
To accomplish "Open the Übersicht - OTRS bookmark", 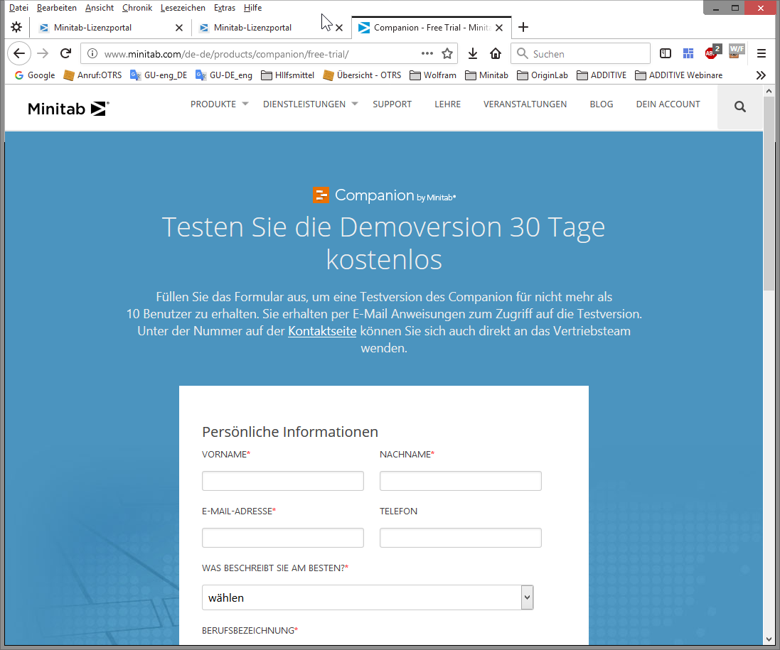I will click(362, 75).
